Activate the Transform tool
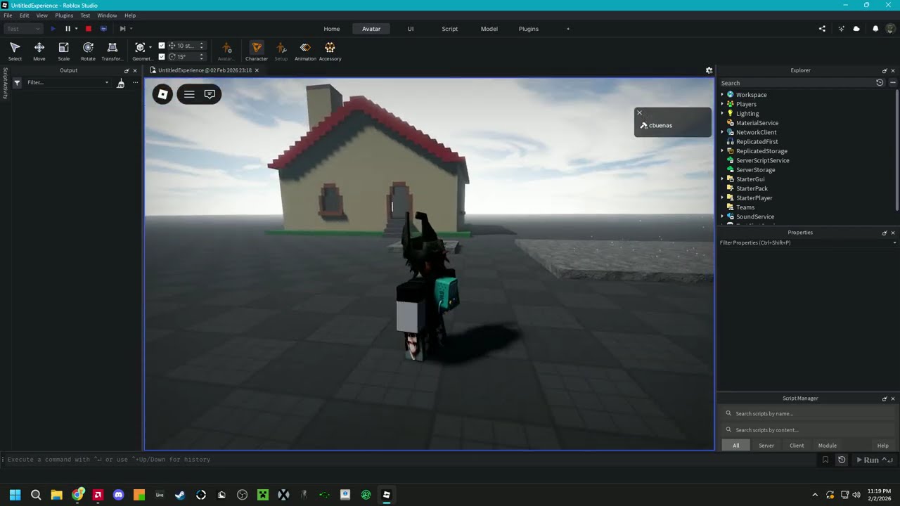The width and height of the screenshot is (900, 506). (x=112, y=51)
